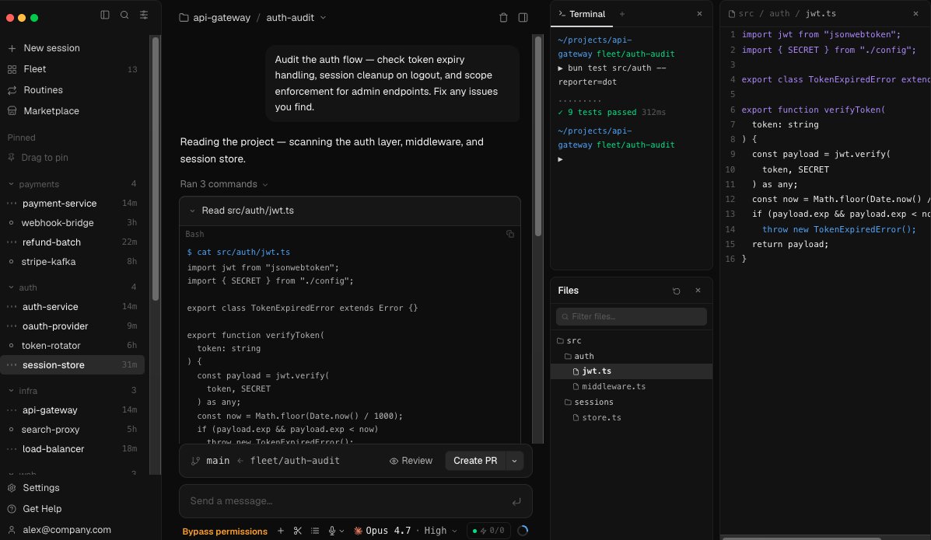Image resolution: width=931 pixels, height=540 pixels.
Task: Click the Create PR button
Action: pos(475,461)
